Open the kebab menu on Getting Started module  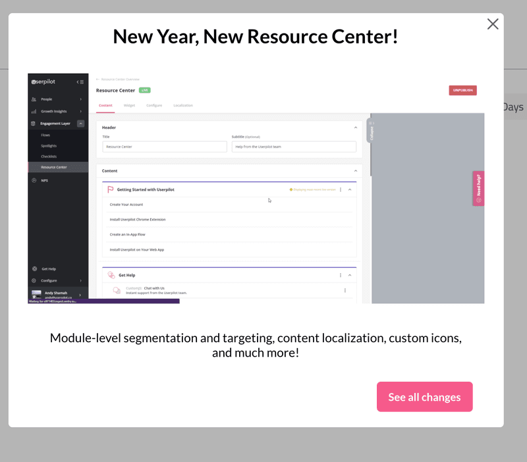click(x=341, y=189)
